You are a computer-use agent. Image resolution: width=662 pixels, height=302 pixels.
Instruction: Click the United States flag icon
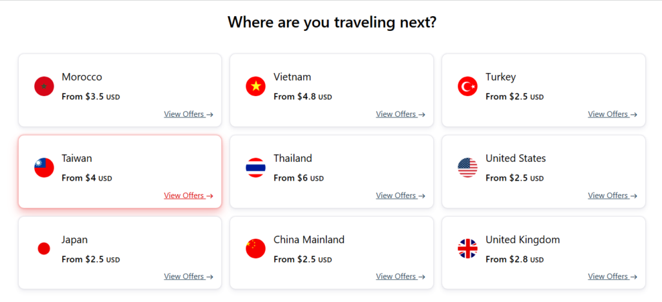pyautogui.click(x=467, y=168)
